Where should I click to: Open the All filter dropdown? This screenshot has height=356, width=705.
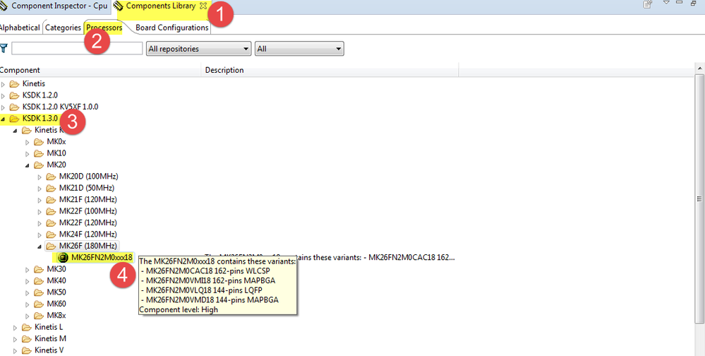[x=299, y=49]
